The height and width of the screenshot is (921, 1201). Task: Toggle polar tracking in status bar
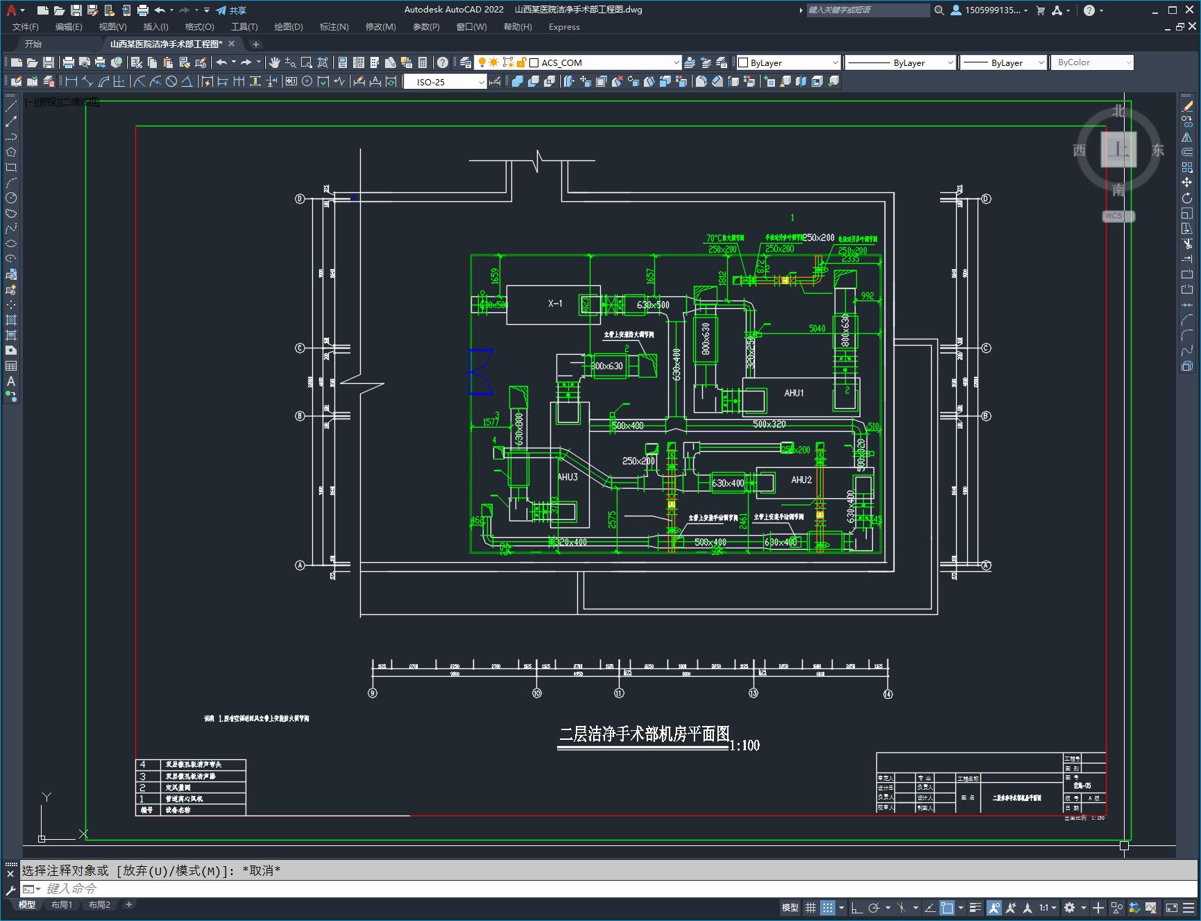(874, 908)
